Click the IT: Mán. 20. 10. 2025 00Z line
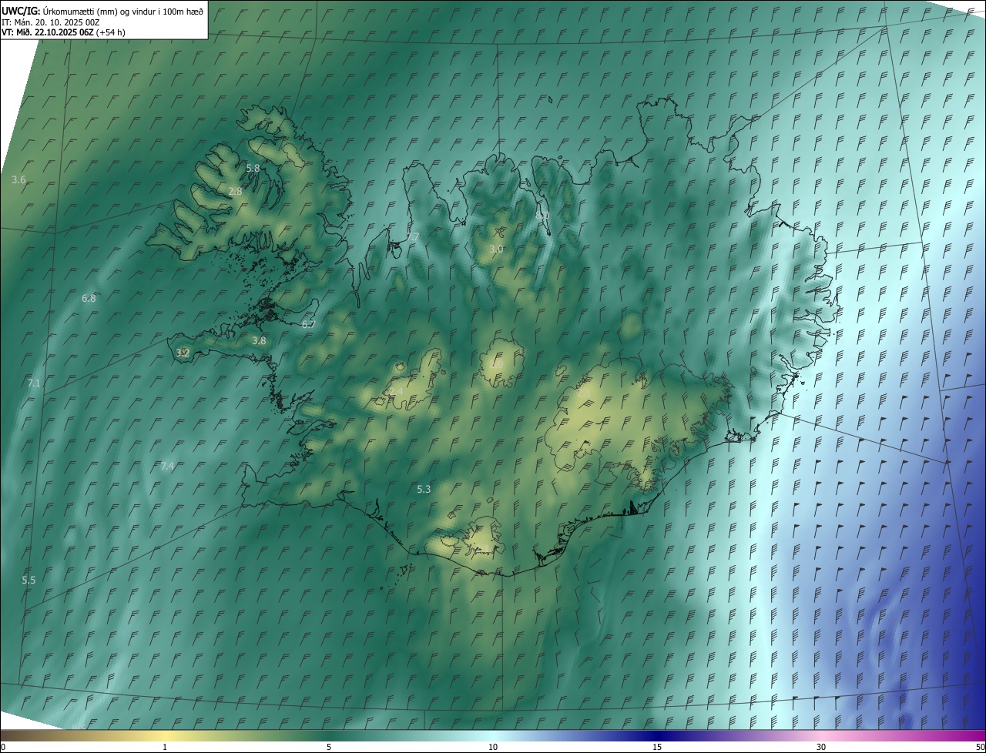Image resolution: width=986 pixels, height=753 pixels. [x=52, y=22]
